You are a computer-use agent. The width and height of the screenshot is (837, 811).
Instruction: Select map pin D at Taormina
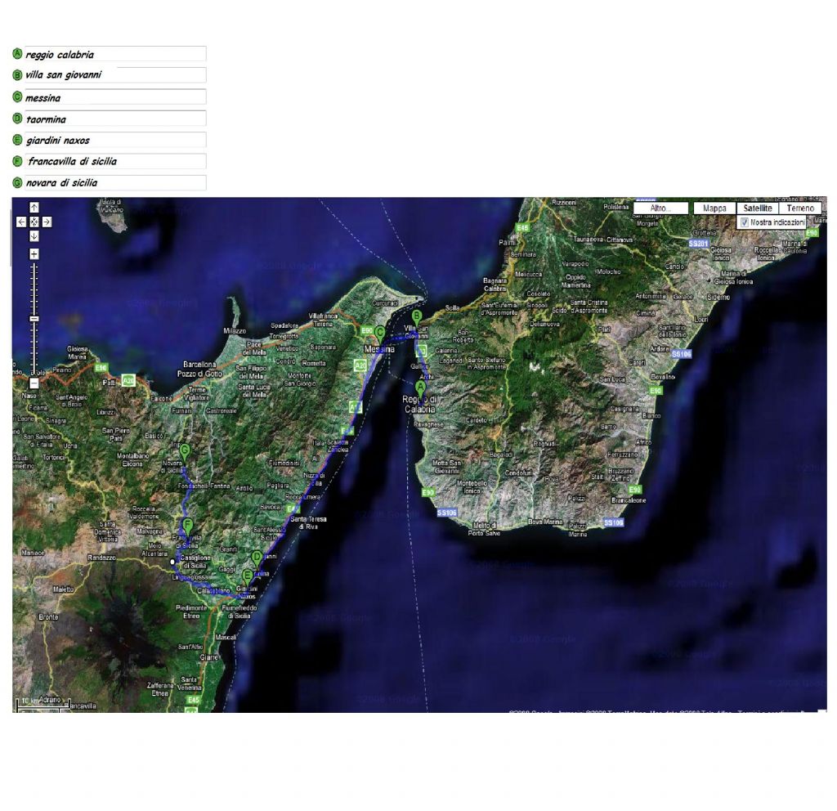[x=257, y=560]
